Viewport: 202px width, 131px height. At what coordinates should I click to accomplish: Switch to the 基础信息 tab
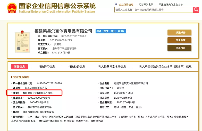pos(20,67)
